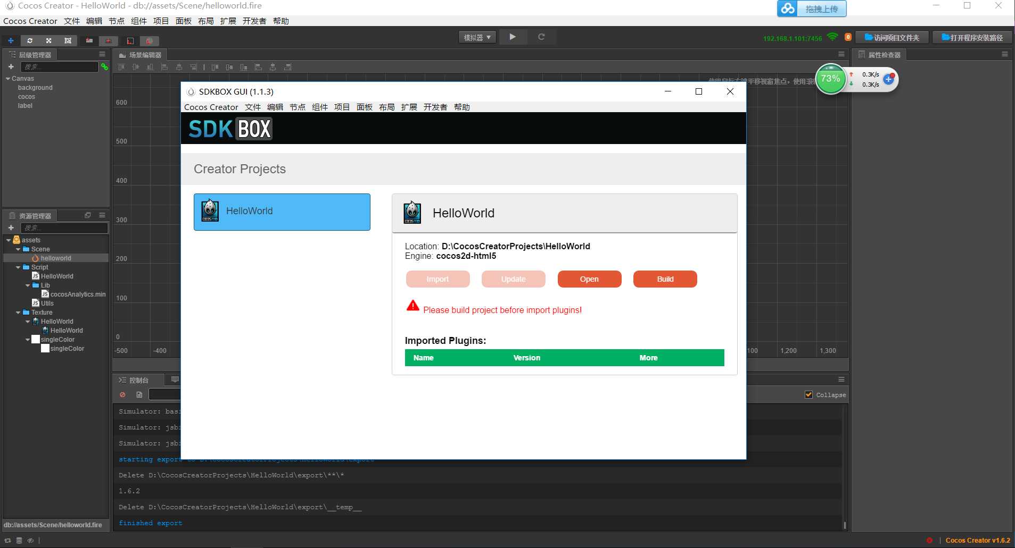Open the 开发者 menu in SDKBOX window
The width and height of the screenshot is (1015, 548).
(x=435, y=107)
